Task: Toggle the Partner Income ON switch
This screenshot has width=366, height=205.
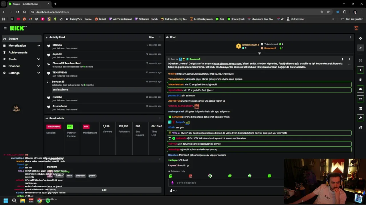Action: pyautogui.click(x=70, y=127)
